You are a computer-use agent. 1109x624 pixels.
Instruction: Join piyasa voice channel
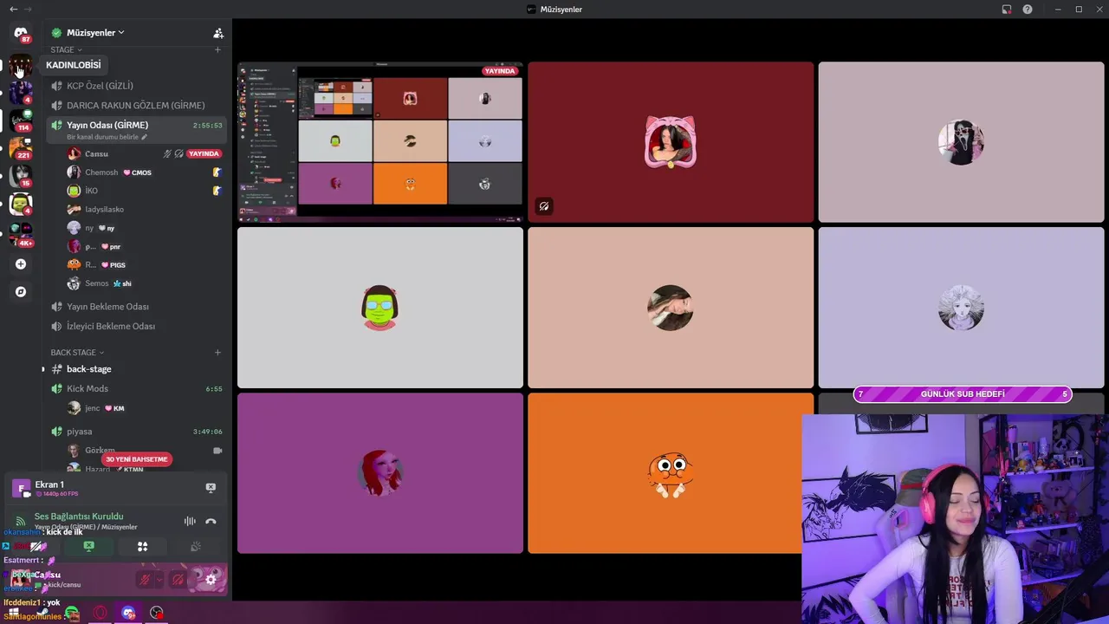(x=136, y=432)
